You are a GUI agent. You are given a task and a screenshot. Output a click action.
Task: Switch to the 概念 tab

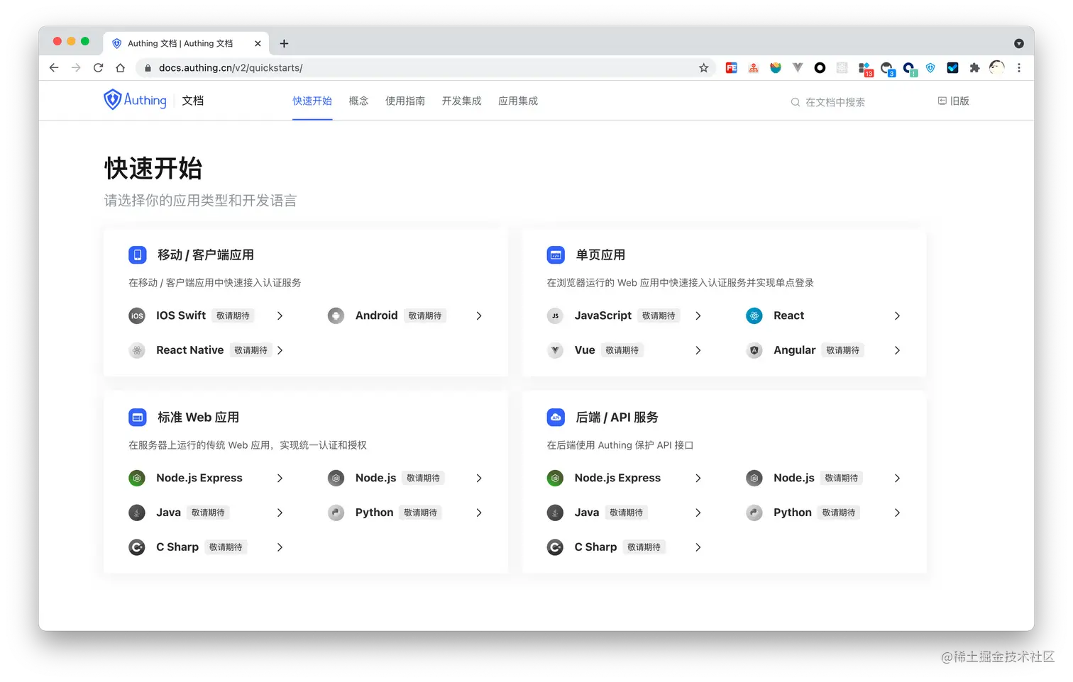pos(358,101)
